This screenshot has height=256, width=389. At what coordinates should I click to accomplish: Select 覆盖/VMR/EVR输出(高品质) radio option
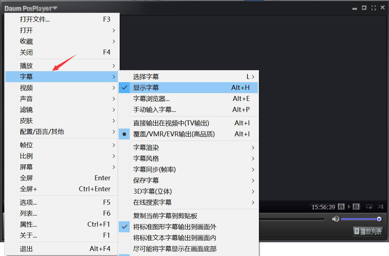(188, 134)
